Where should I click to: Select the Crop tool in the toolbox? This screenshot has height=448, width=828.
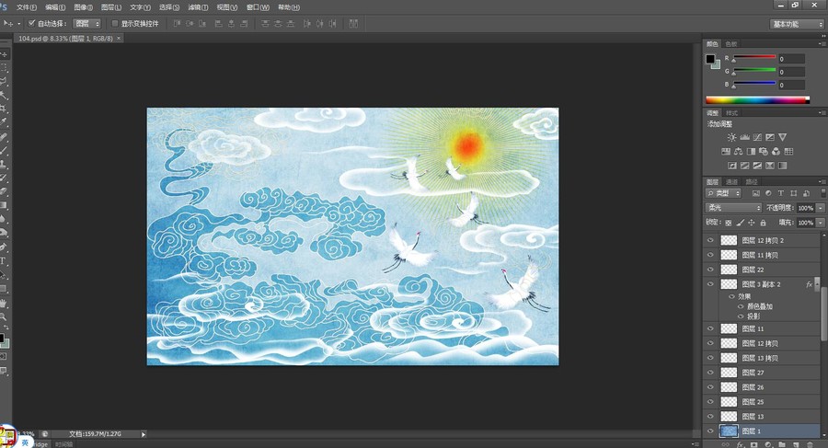click(3, 109)
